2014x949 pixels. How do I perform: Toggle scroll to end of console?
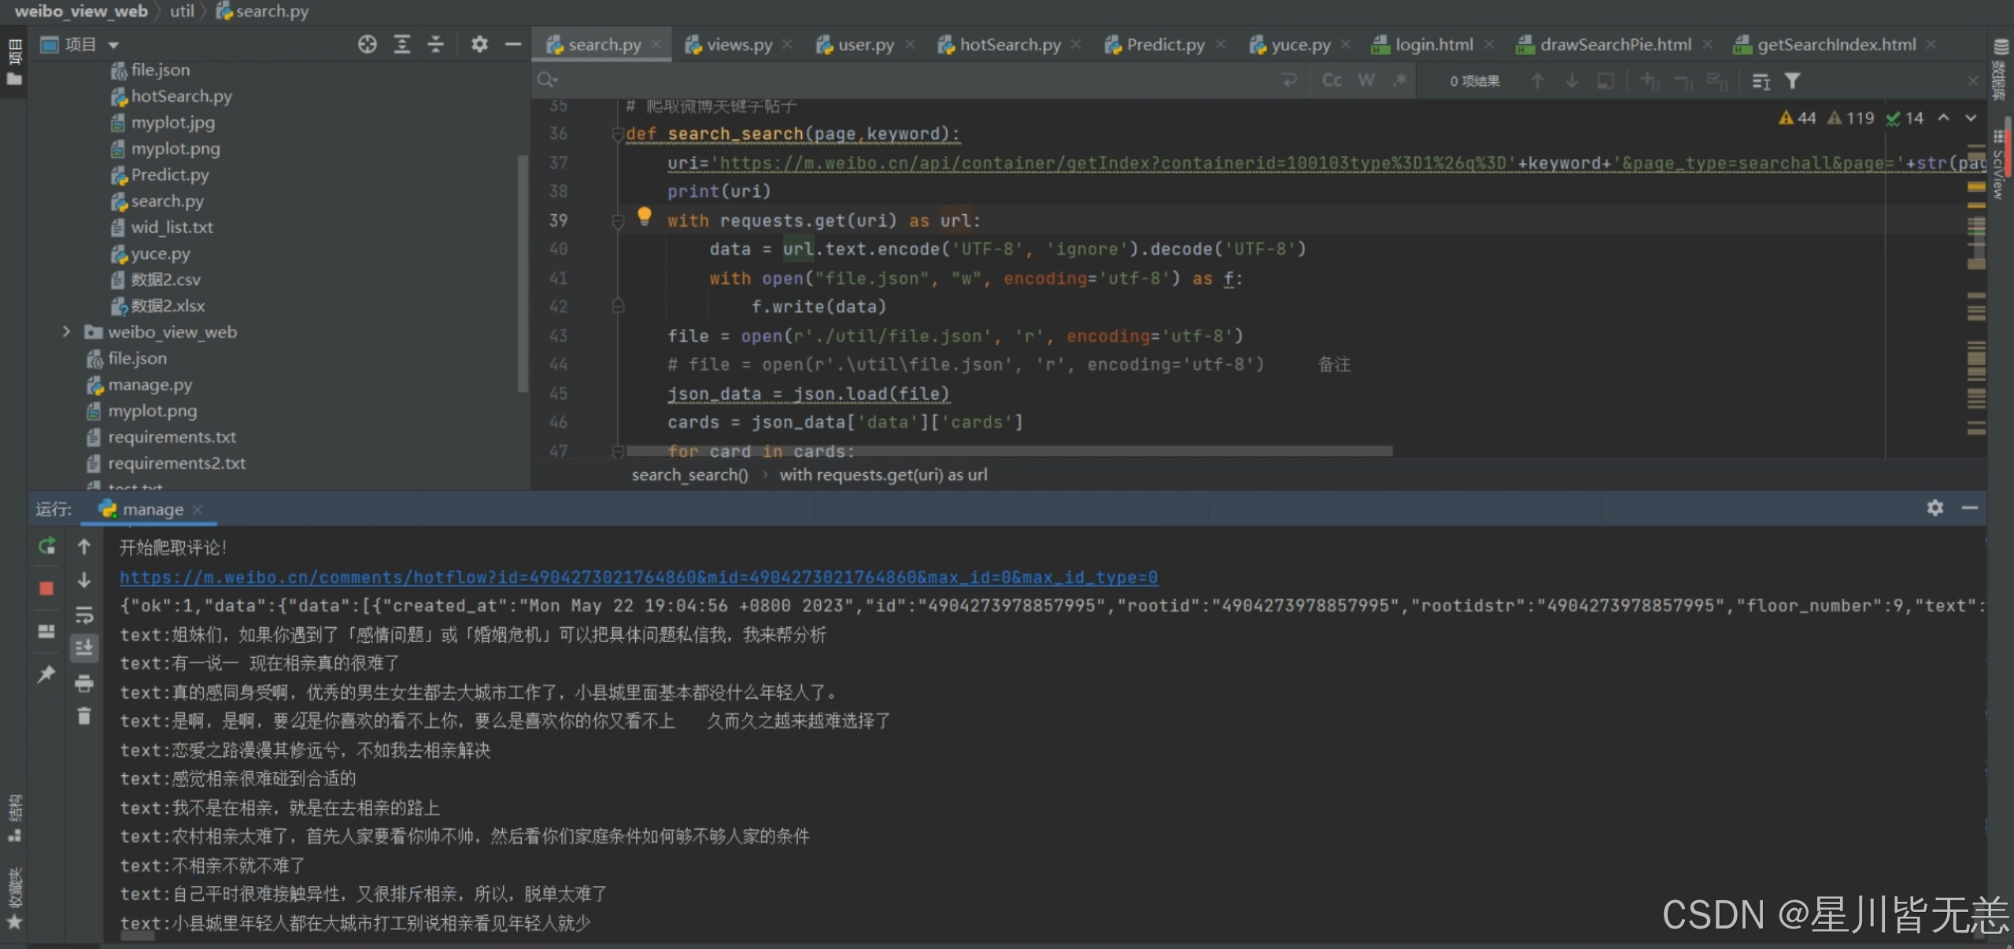84,648
